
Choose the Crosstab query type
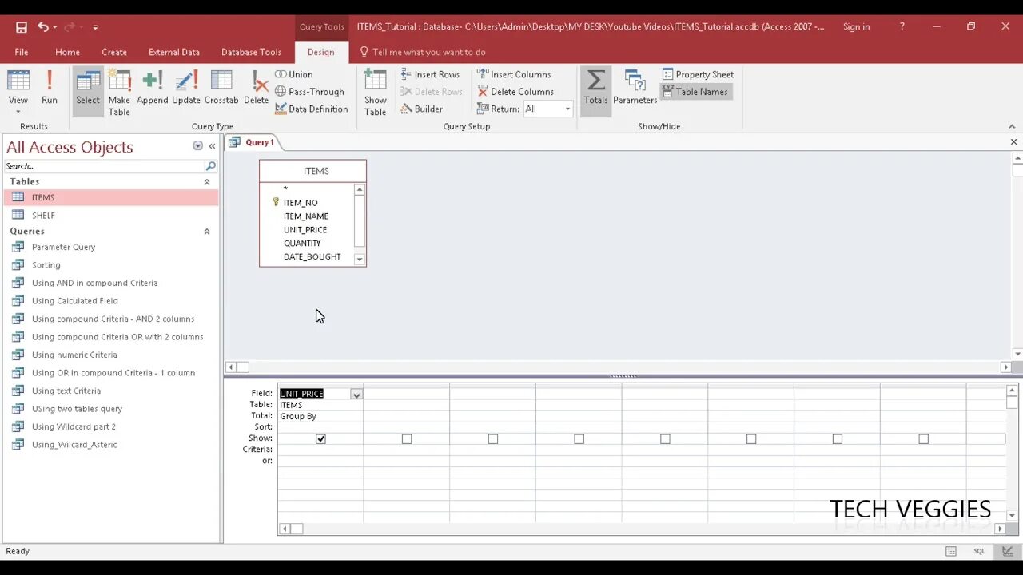(221, 88)
